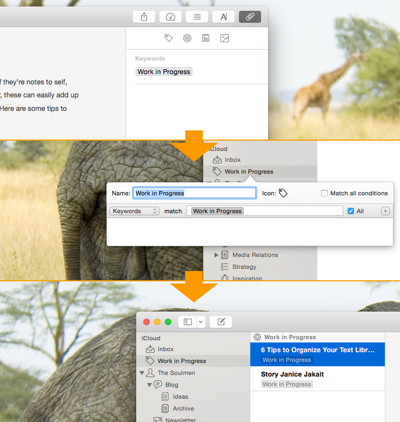Open the statistics gauge toolbar button
The width and height of the screenshot is (400, 422).
tap(170, 17)
